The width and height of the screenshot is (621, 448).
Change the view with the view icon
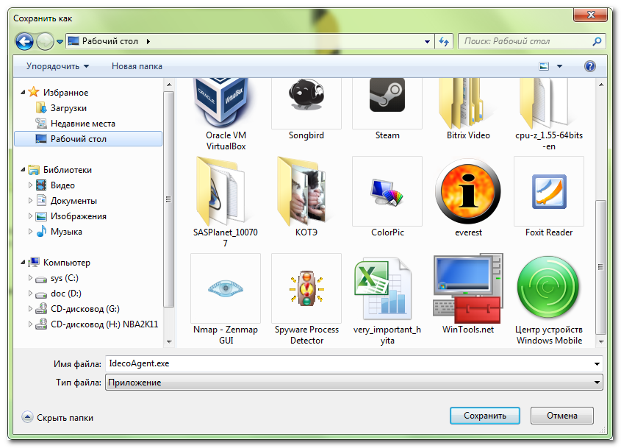pyautogui.click(x=544, y=66)
